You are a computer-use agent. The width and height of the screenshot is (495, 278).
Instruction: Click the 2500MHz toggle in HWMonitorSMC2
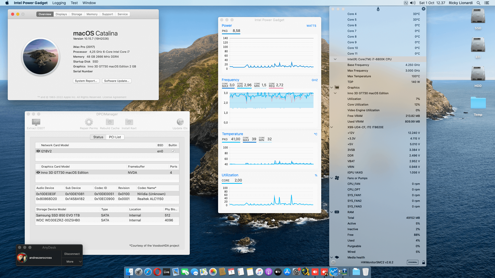[x=412, y=262]
